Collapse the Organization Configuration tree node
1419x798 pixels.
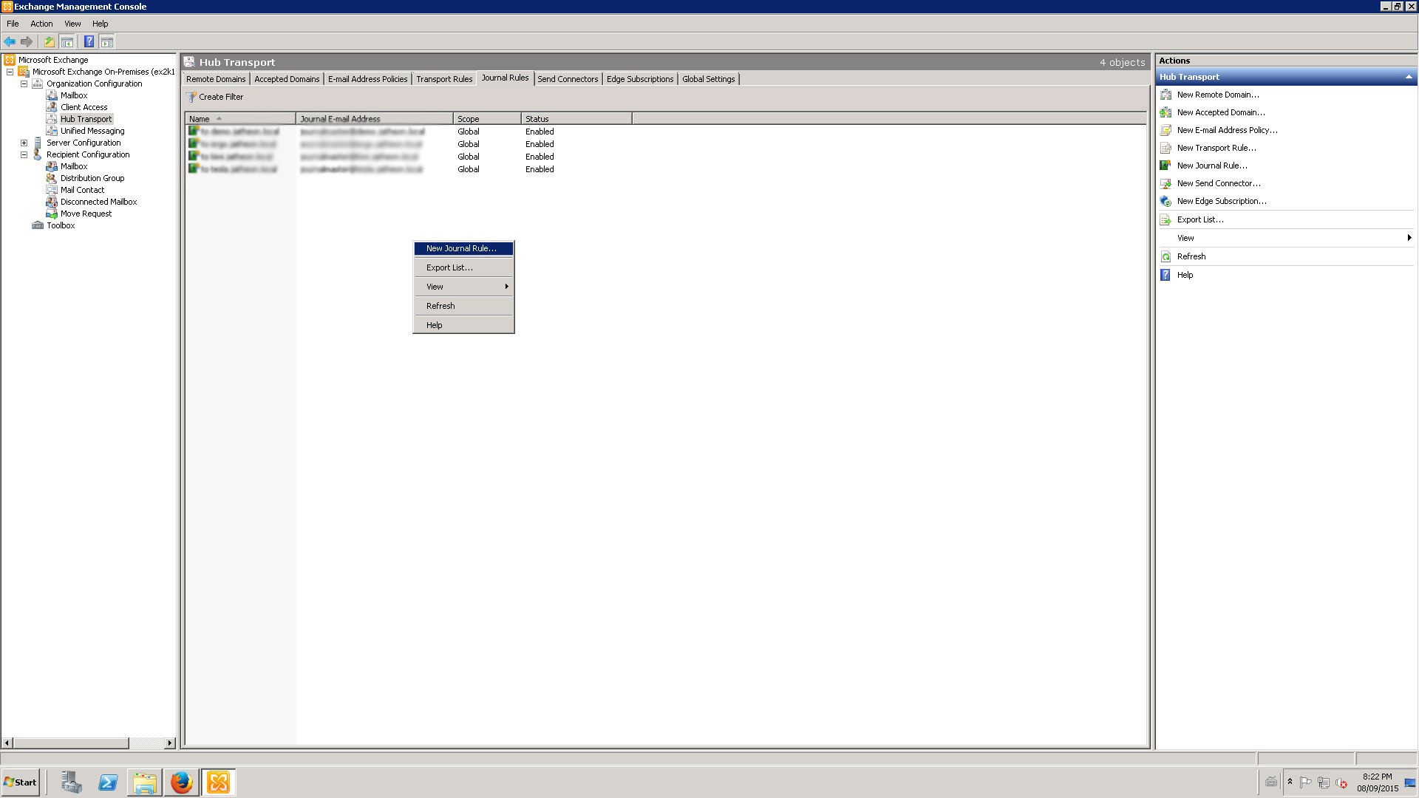pyautogui.click(x=24, y=83)
